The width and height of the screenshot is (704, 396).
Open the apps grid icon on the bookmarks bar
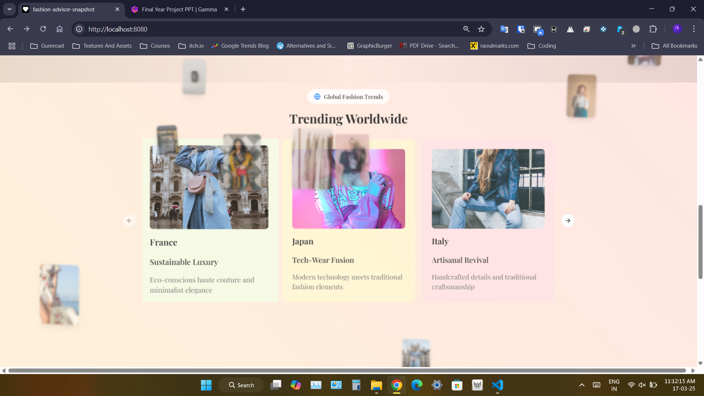point(12,46)
